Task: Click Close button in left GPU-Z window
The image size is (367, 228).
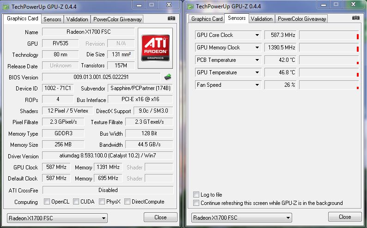Action: (x=160, y=217)
